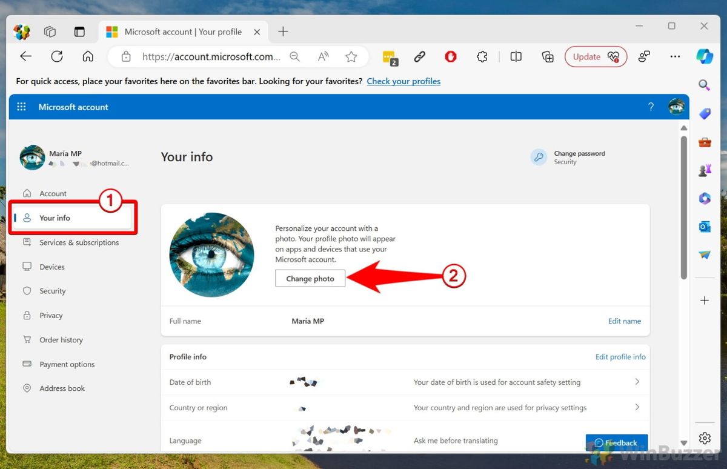727x469 pixels.
Task: Open Edge sidebar settings gear
Action: click(x=705, y=438)
